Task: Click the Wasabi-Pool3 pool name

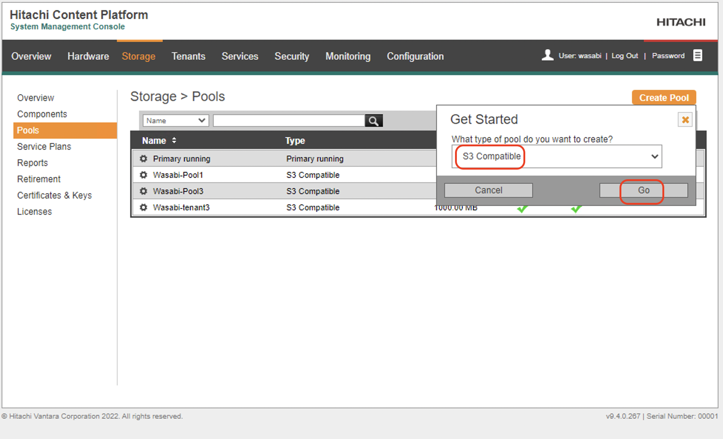Action: pyautogui.click(x=178, y=191)
